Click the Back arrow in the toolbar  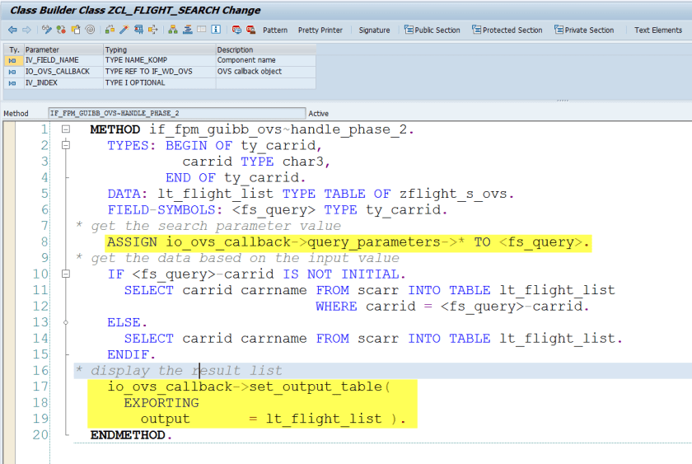pyautogui.click(x=12, y=30)
